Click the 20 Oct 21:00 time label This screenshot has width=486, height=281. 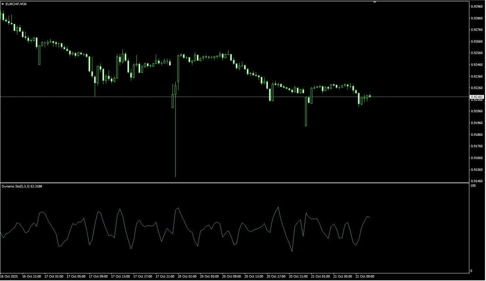pos(298,276)
